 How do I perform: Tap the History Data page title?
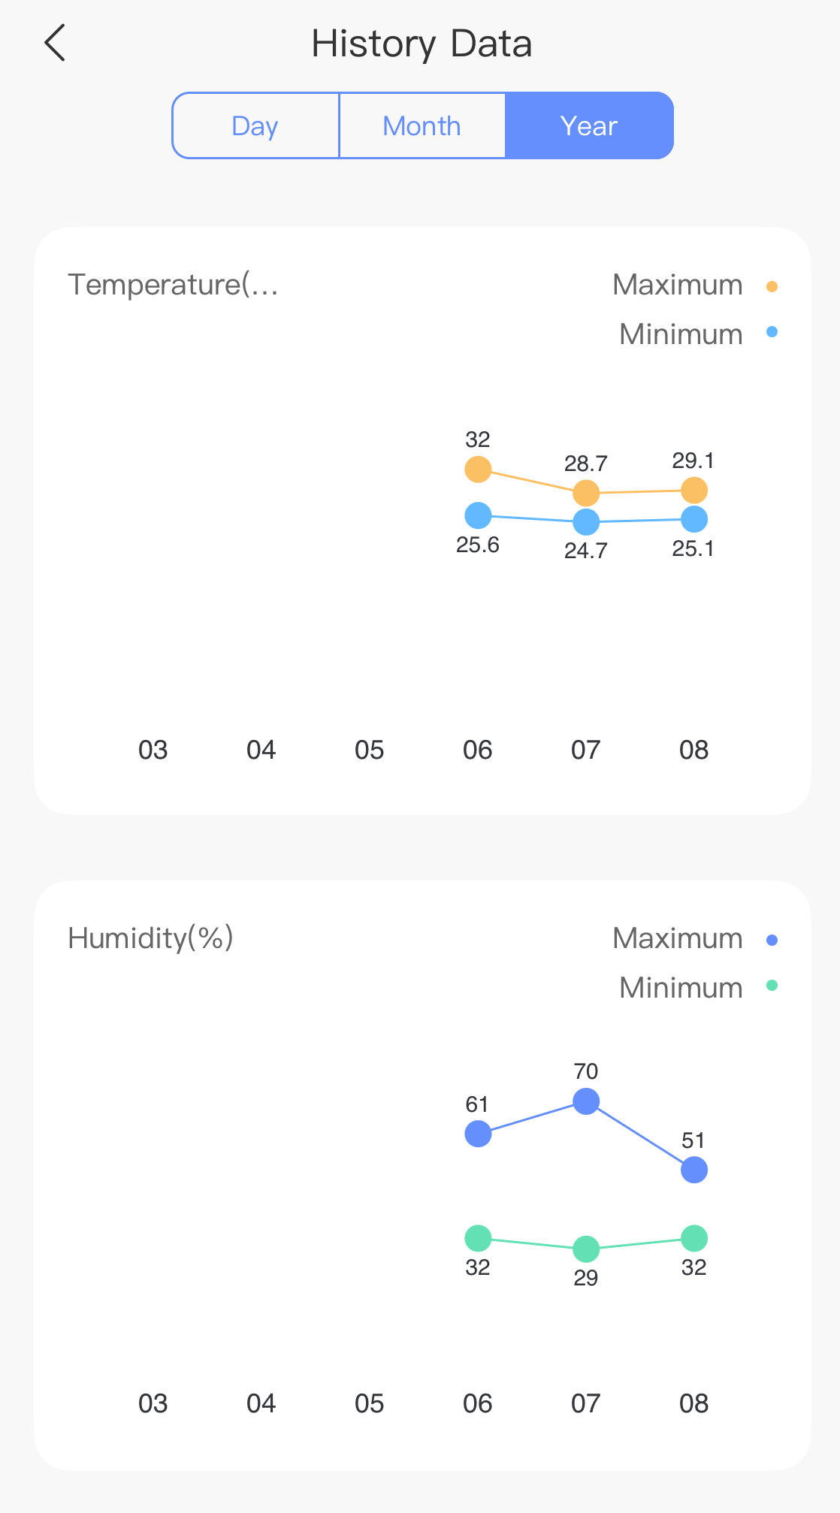coord(422,44)
